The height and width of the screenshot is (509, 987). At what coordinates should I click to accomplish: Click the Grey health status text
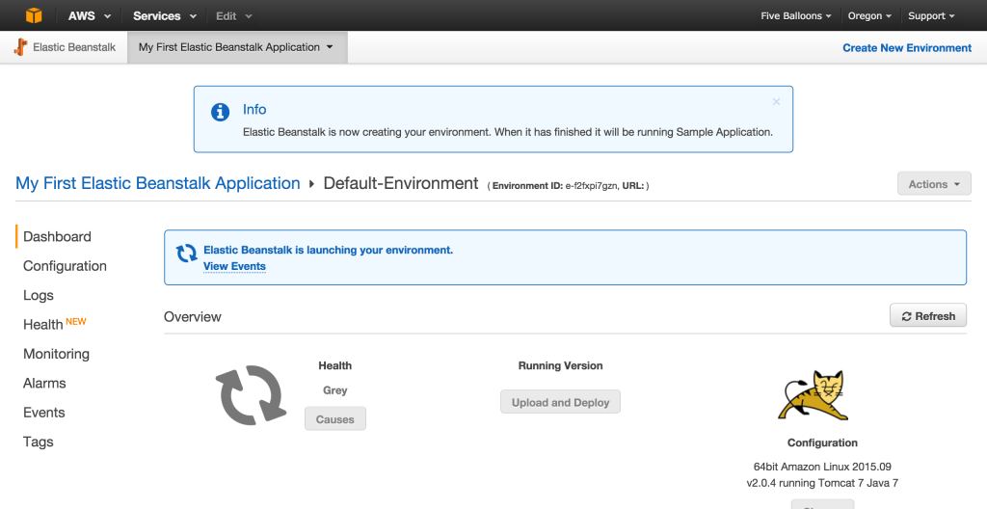pyautogui.click(x=334, y=390)
